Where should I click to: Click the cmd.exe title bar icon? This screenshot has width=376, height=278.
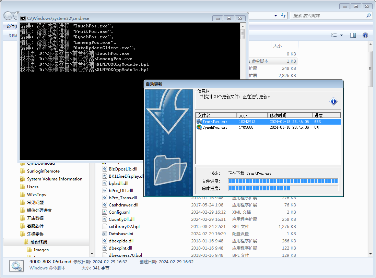tap(23, 18)
